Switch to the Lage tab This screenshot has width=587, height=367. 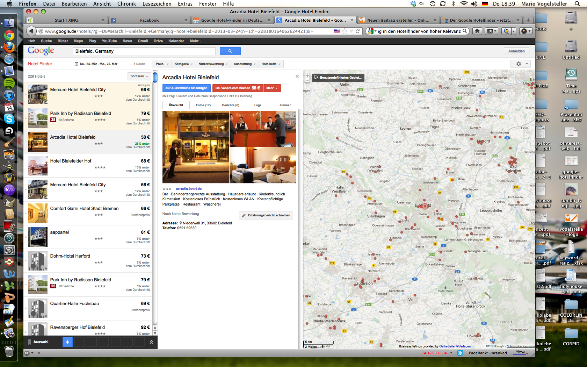tap(258, 105)
